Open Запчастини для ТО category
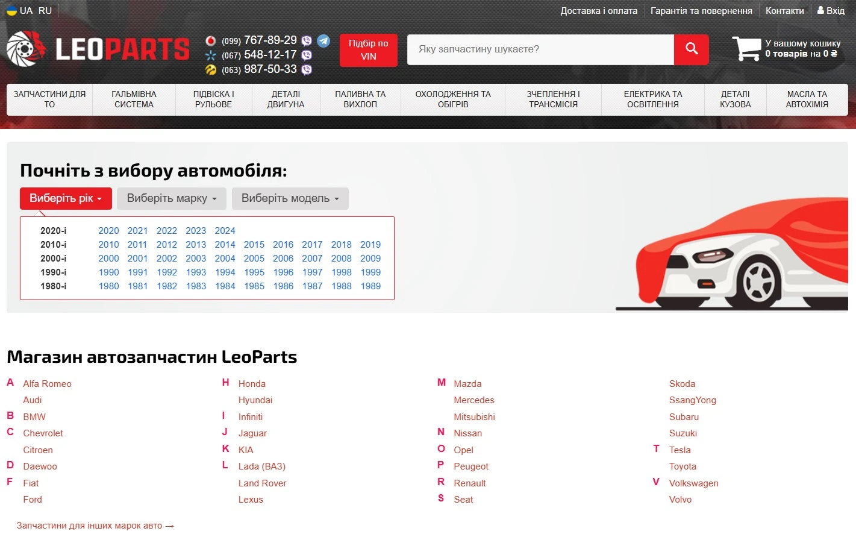The image size is (856, 537). [49, 99]
